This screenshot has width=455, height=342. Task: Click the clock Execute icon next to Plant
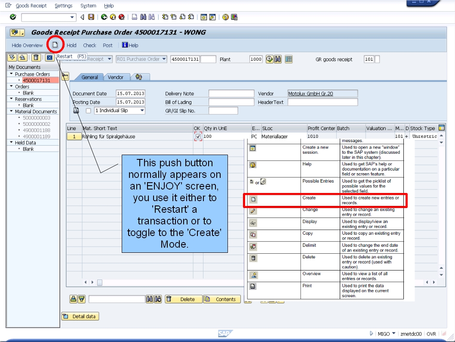(x=269, y=59)
